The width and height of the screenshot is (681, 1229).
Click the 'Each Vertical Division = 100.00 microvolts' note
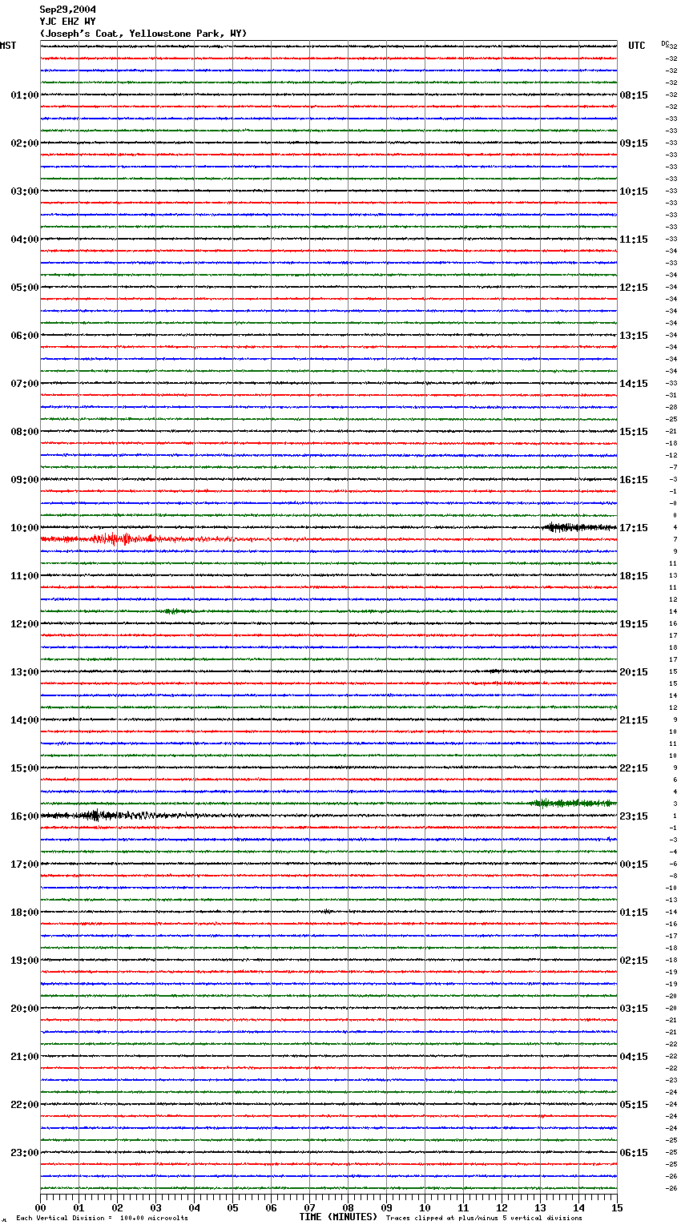click(x=102, y=1219)
